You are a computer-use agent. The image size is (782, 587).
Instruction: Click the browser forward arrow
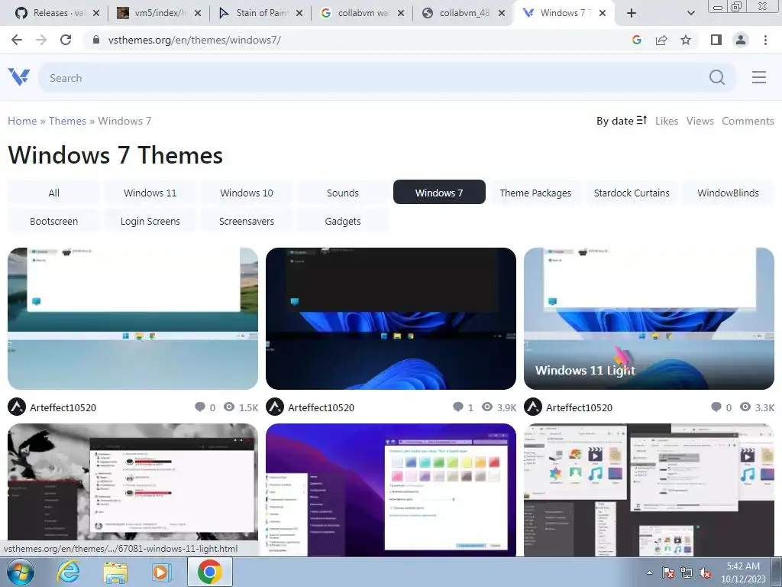pos(41,40)
